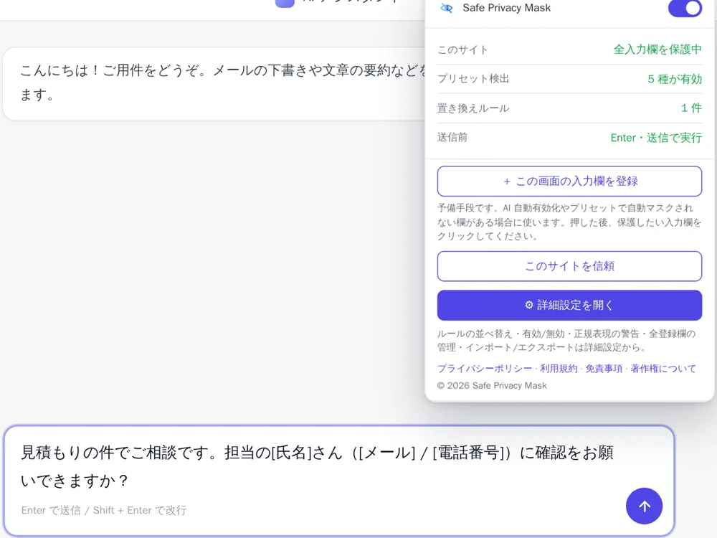The height and width of the screenshot is (538, 717).
Task: Click the このサイトを信頼 button
Action: [x=569, y=266]
